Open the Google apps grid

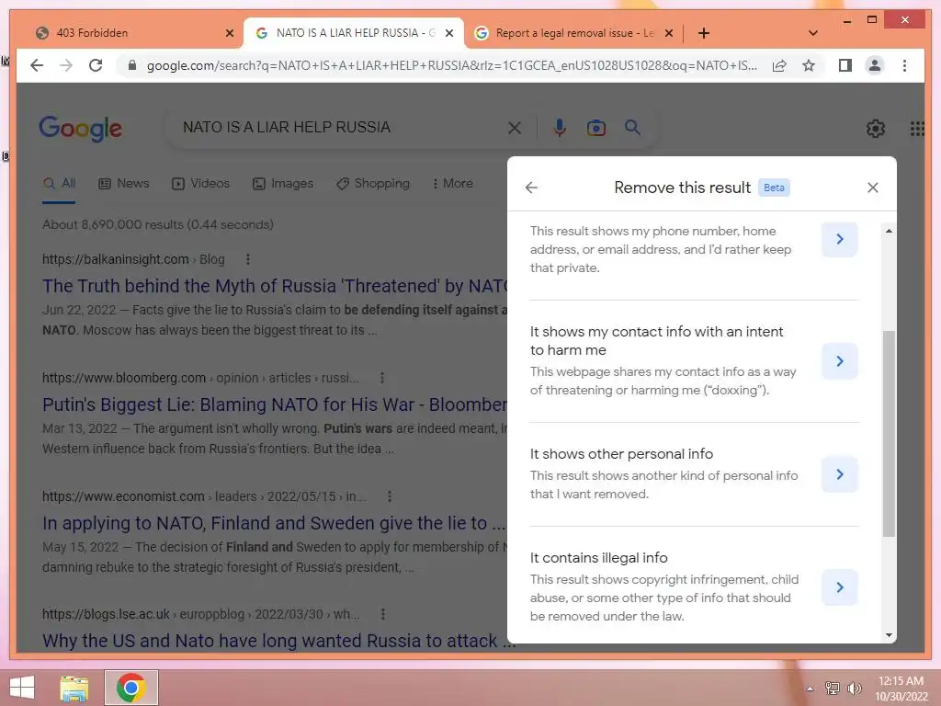click(x=916, y=129)
